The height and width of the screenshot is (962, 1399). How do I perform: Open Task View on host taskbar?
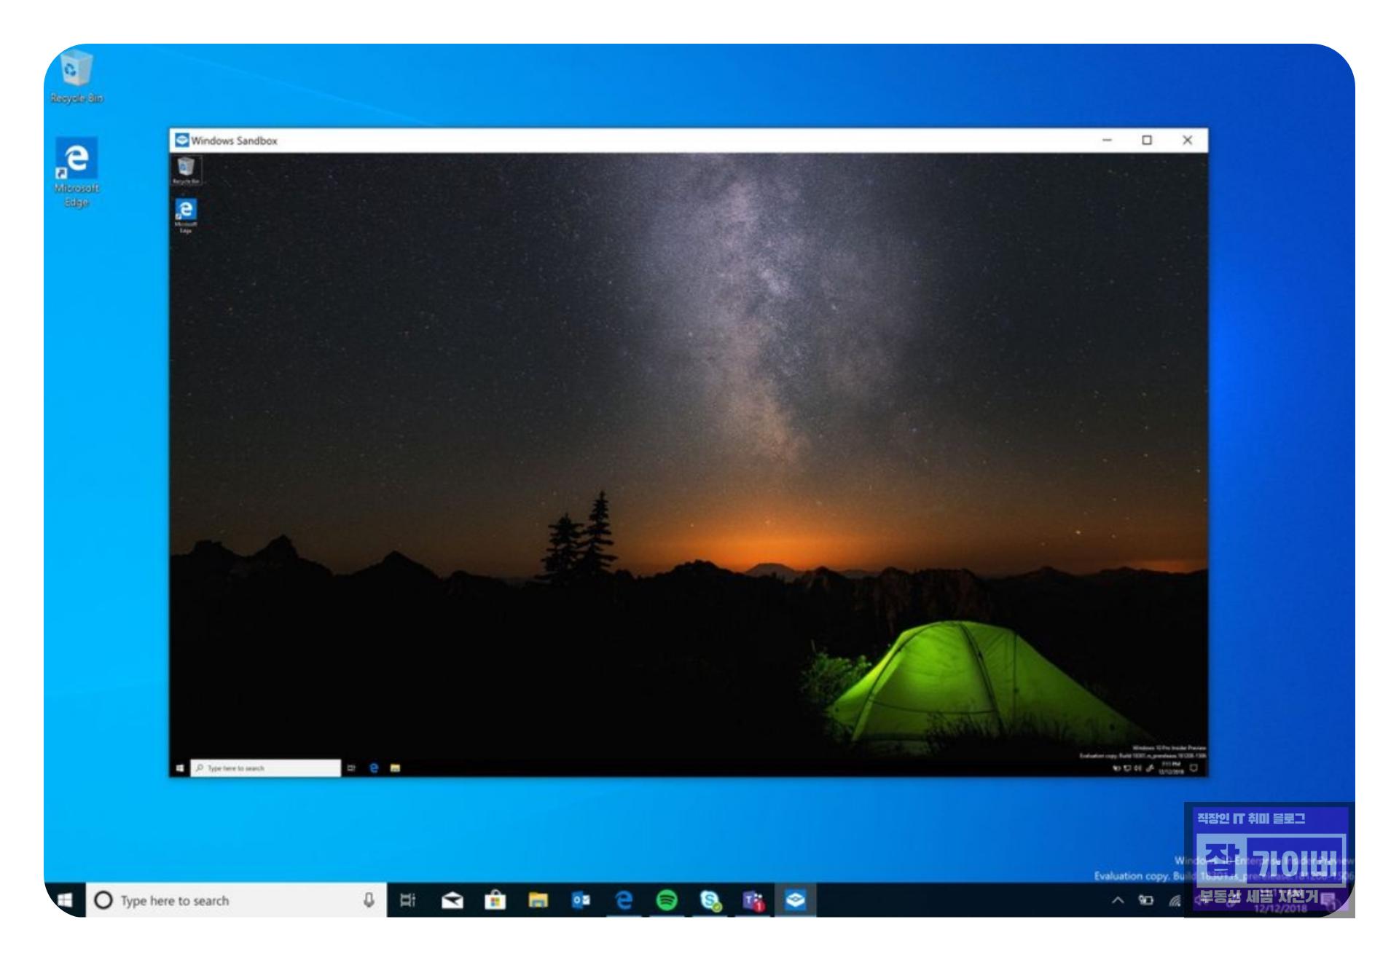[x=409, y=901]
